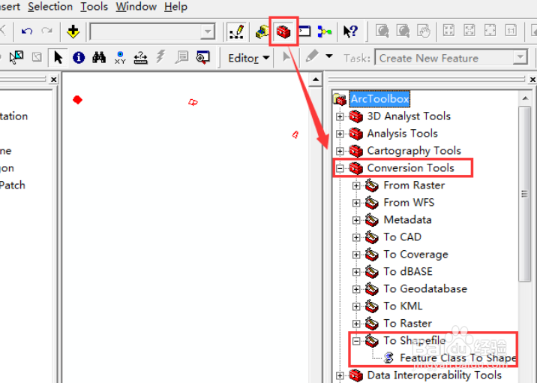Expand the To CAD toolset
The width and height of the screenshot is (537, 383).
tap(356, 237)
